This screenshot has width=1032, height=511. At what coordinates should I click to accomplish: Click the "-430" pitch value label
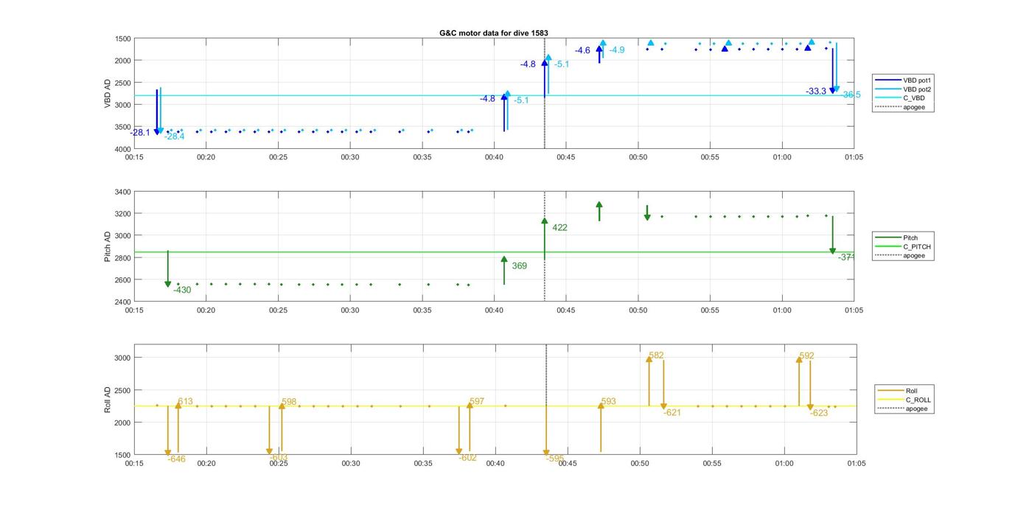click(182, 290)
